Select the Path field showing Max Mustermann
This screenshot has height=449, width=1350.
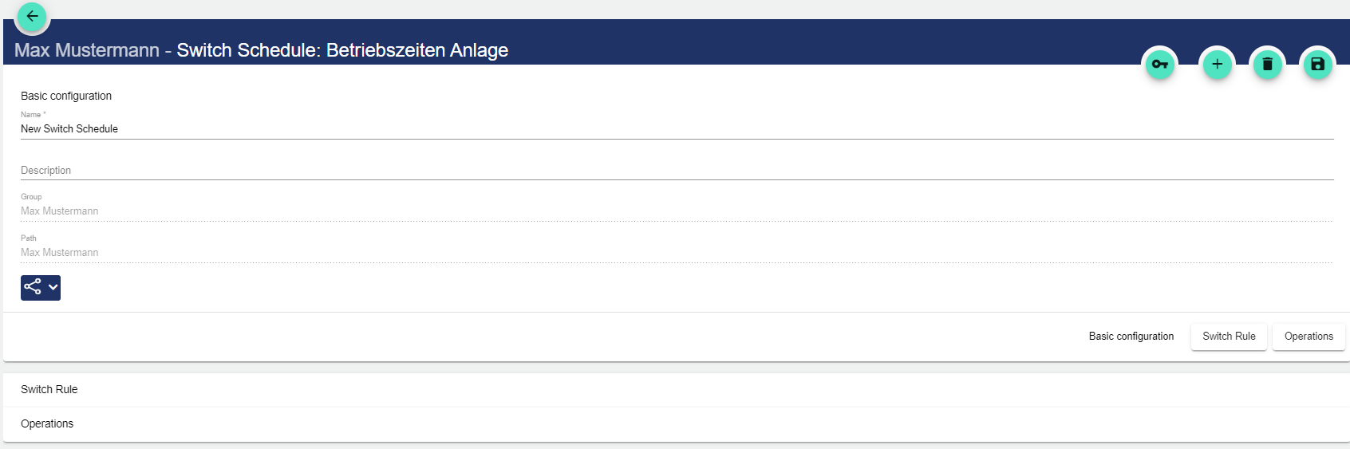(x=677, y=253)
